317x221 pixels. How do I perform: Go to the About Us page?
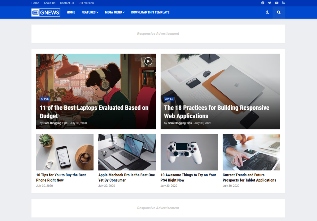tap(50, 3)
